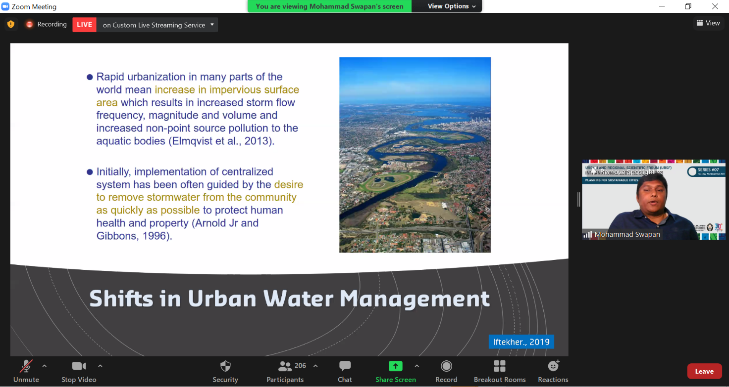Open Breakout Rooms
The image size is (729, 387).
(x=500, y=366)
